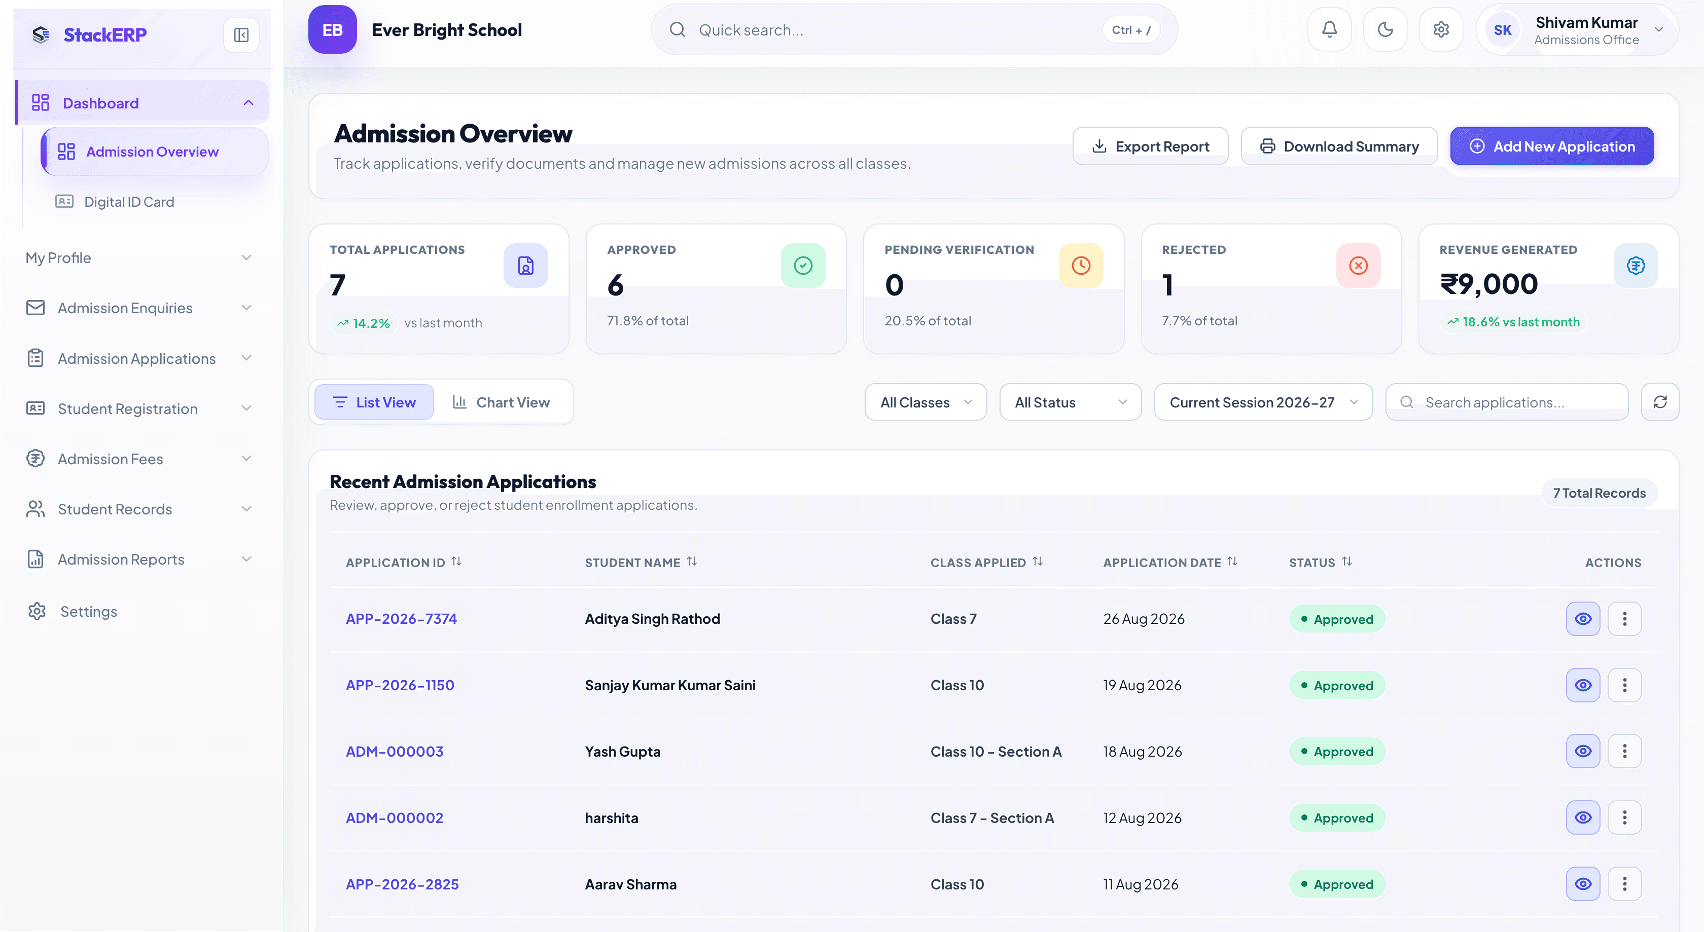Open application APP-2026-7374
This screenshot has height=932, width=1704.
click(x=402, y=619)
